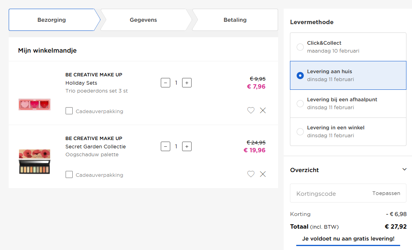The height and width of the screenshot is (250, 412).
Task: Decrease Secret Garden Collectie quantity with minus
Action: tap(166, 146)
